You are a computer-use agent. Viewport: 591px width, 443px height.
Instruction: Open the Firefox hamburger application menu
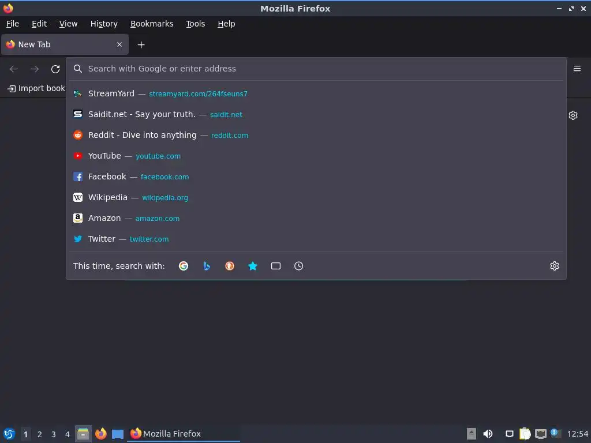pos(577,69)
